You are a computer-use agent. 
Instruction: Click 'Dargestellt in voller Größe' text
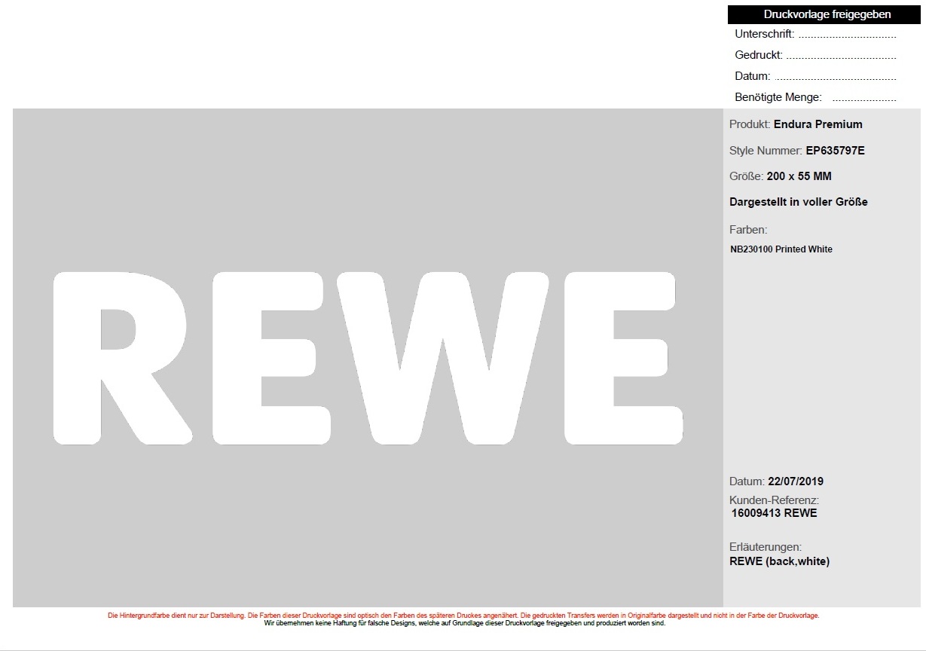tap(799, 202)
